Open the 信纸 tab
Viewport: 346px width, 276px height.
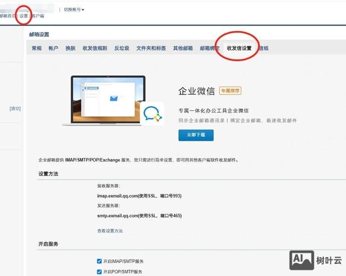(x=264, y=48)
